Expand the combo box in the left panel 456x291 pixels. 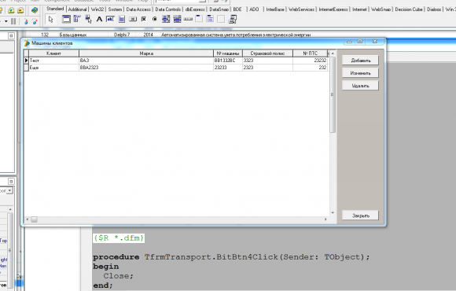tap(10, 191)
